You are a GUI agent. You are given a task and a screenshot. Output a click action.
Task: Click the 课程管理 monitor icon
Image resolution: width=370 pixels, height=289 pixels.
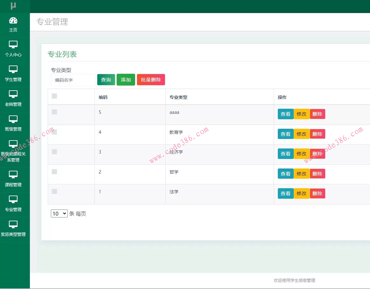point(13,174)
